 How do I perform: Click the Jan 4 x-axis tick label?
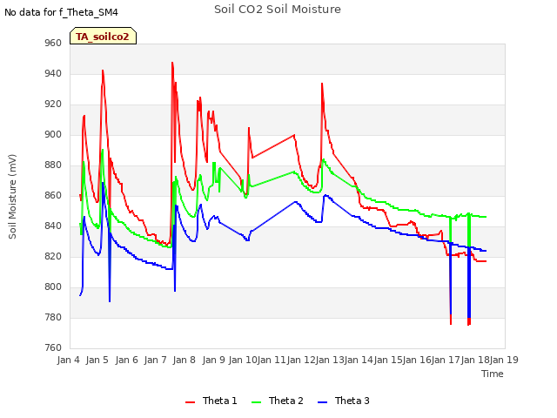pos(68,360)
